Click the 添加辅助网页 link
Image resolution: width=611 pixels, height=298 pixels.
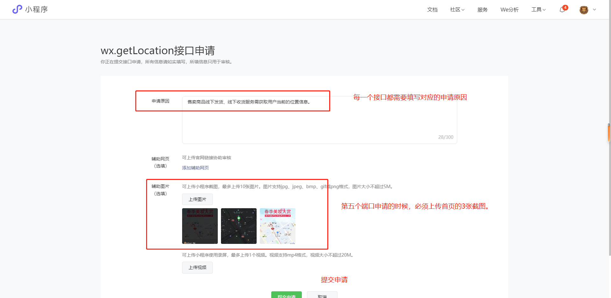(x=195, y=168)
